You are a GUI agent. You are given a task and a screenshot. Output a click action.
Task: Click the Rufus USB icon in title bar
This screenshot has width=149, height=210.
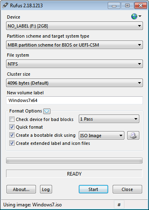(5, 5)
